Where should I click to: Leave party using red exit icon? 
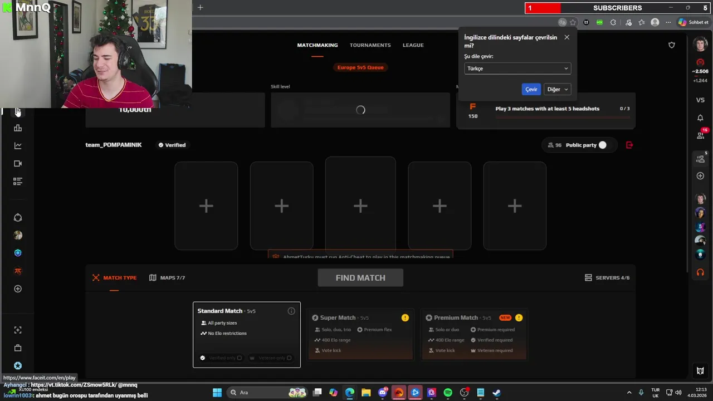[629, 145]
